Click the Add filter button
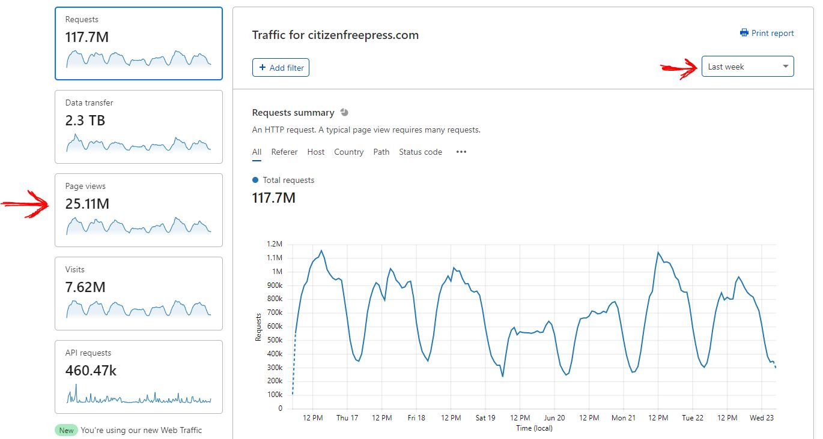This screenshot has height=439, width=823. 281,68
